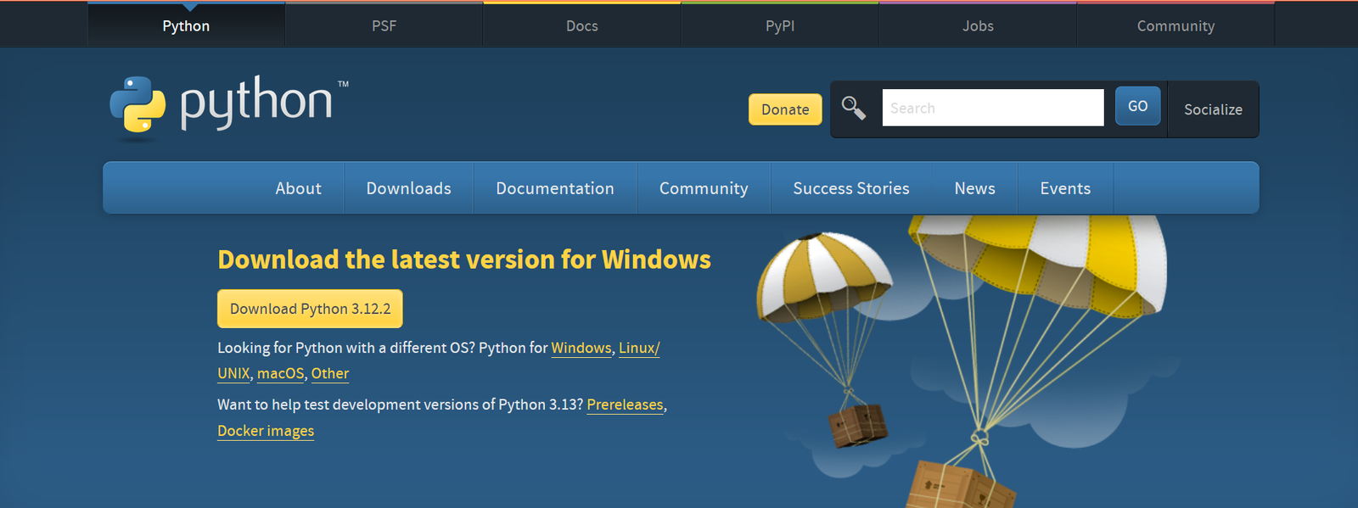
Task: Open the Success Stories menu
Action: (x=851, y=188)
